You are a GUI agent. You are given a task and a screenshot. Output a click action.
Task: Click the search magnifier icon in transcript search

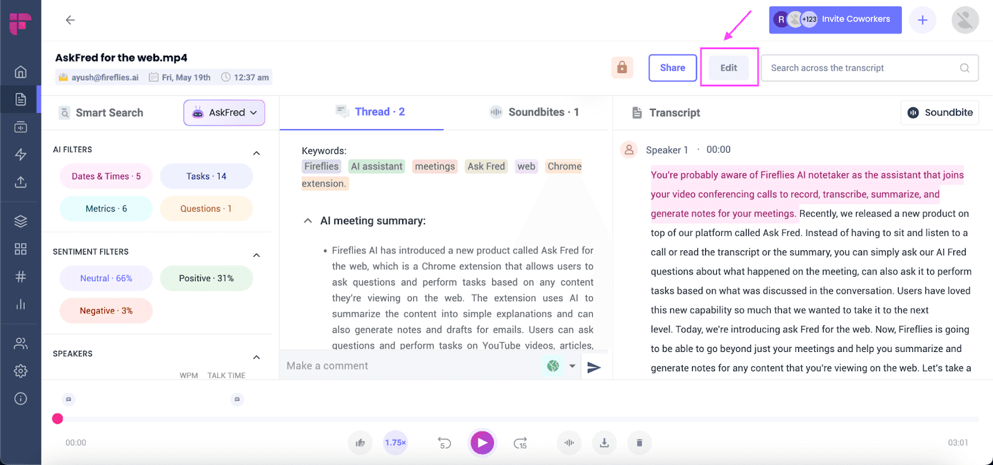[964, 68]
